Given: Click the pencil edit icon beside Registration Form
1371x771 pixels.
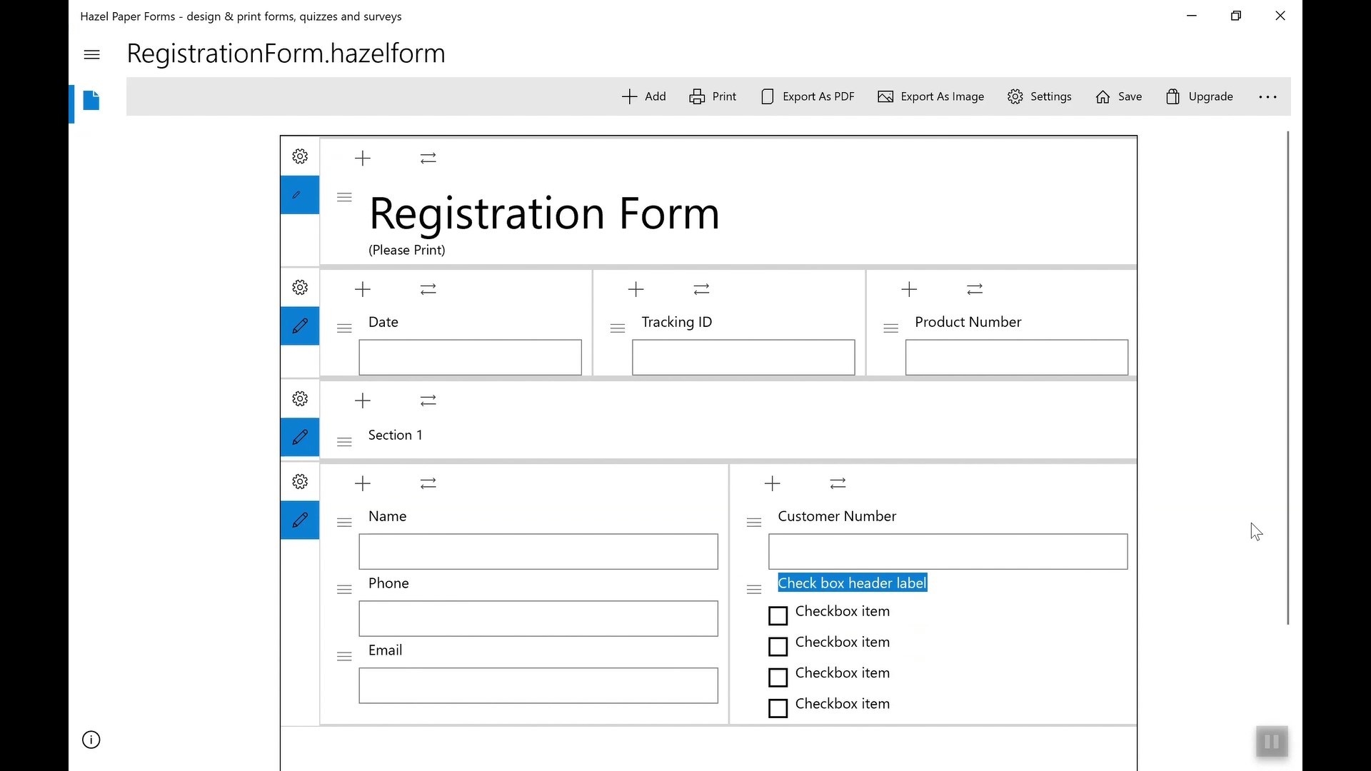Looking at the screenshot, I should click(299, 195).
